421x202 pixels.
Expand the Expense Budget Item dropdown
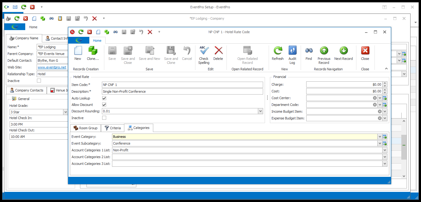pos(385,118)
